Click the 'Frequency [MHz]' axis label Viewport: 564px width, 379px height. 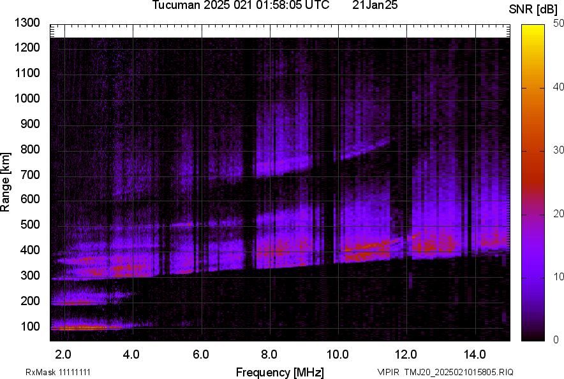(x=280, y=372)
